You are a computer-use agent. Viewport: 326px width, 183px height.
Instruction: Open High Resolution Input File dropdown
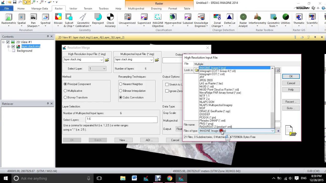click(x=102, y=60)
